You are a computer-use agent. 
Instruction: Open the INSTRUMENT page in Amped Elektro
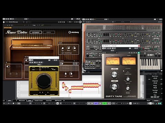[x=36, y=32]
